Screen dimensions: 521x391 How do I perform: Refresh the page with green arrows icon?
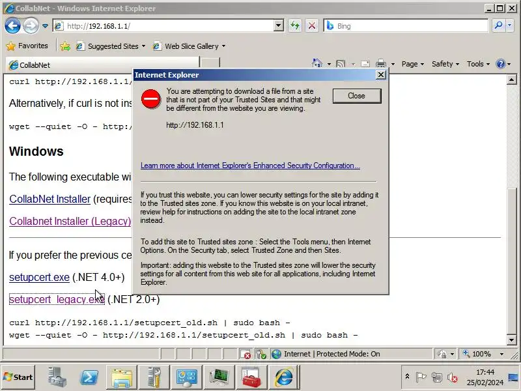click(x=295, y=25)
